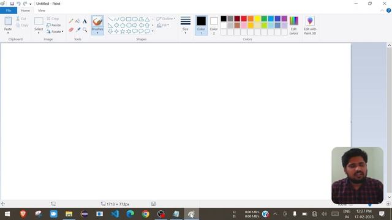Choose the Rounded rectangular callout shape
392x220 pixels.
[135, 31]
